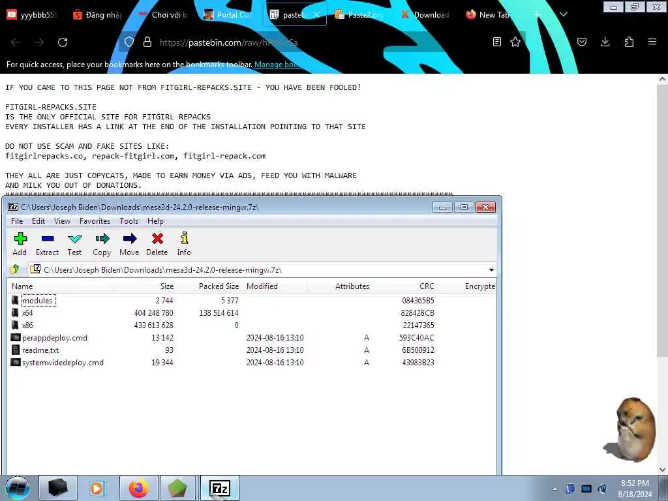Open the Help menu in 7-Zip
The image size is (668, 501).
click(x=155, y=220)
